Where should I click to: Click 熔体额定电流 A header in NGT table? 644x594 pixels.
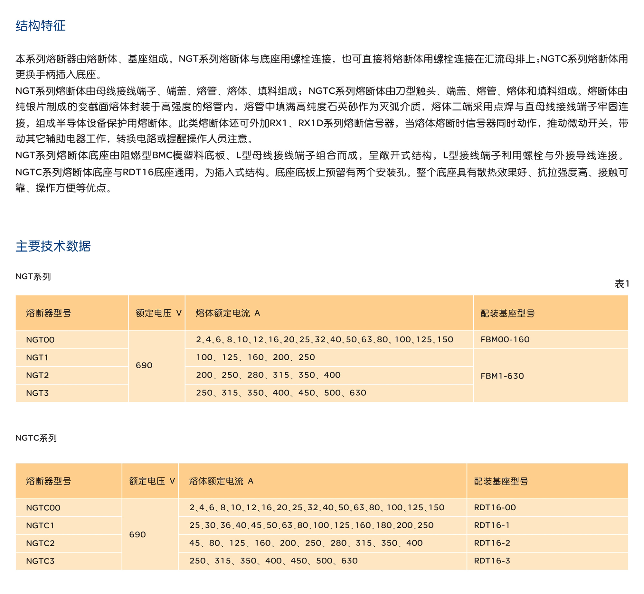pos(228,313)
